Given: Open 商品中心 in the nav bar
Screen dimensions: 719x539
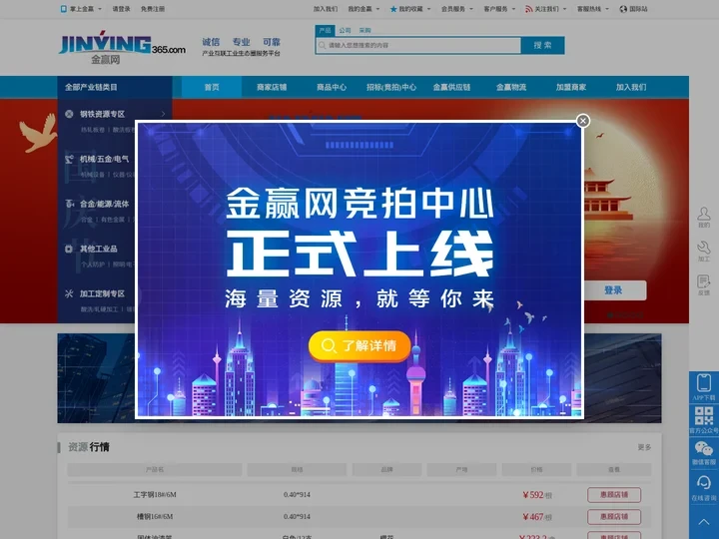Looking at the screenshot, I should point(332,87).
